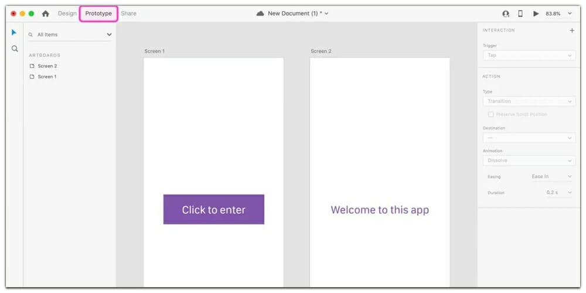This screenshot has height=293, width=586.
Task: Switch to the Prototype tab
Action: [x=98, y=13]
